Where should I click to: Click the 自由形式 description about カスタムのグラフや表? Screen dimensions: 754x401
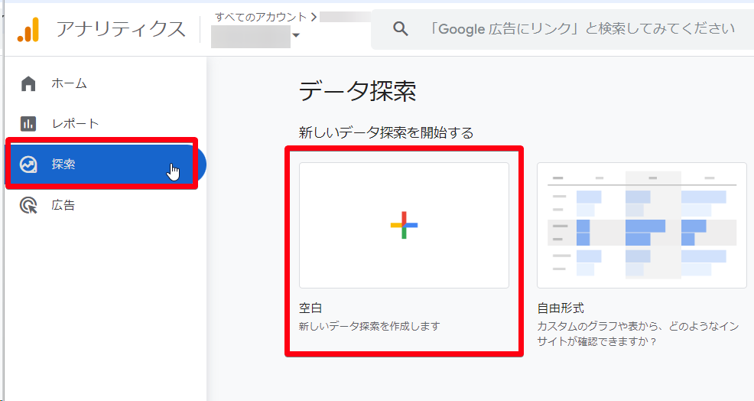638,334
